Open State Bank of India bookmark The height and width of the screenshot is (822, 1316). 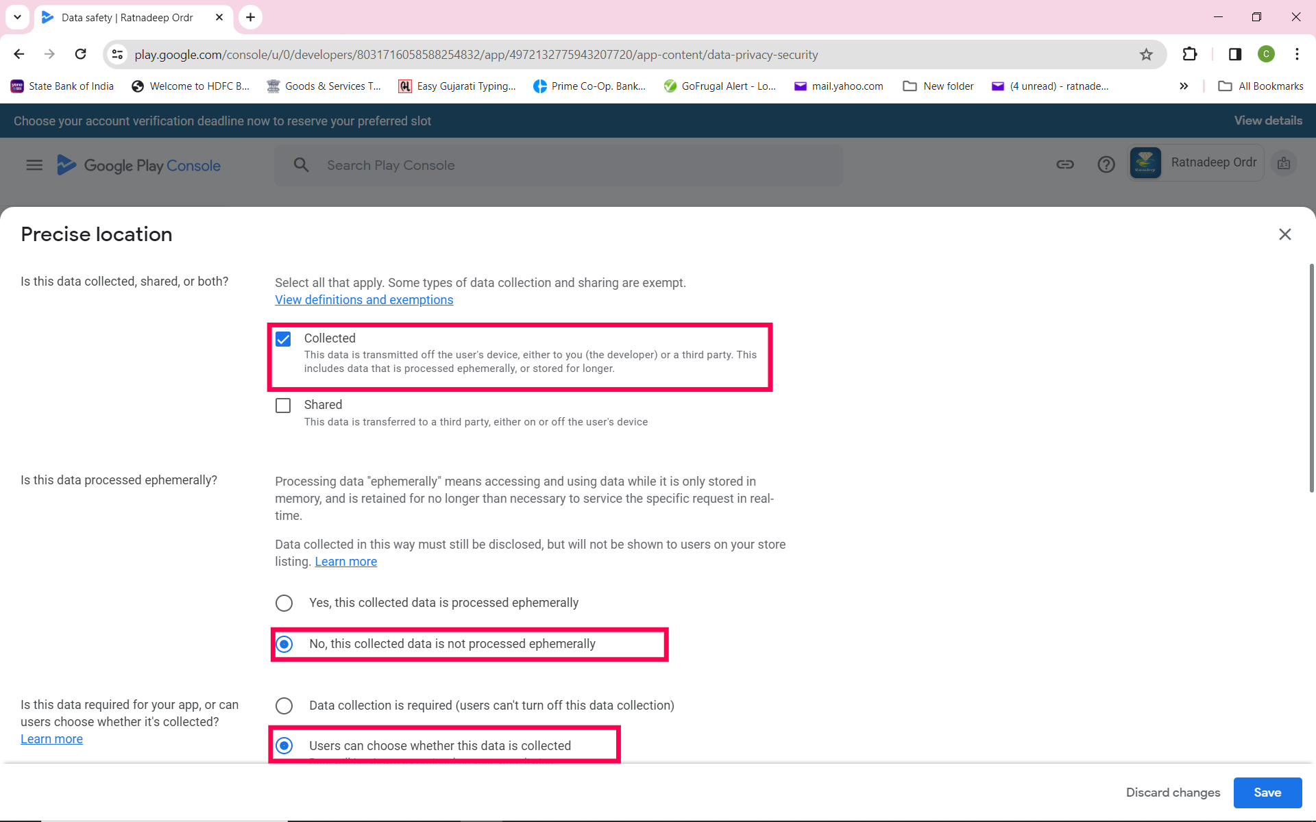(62, 86)
